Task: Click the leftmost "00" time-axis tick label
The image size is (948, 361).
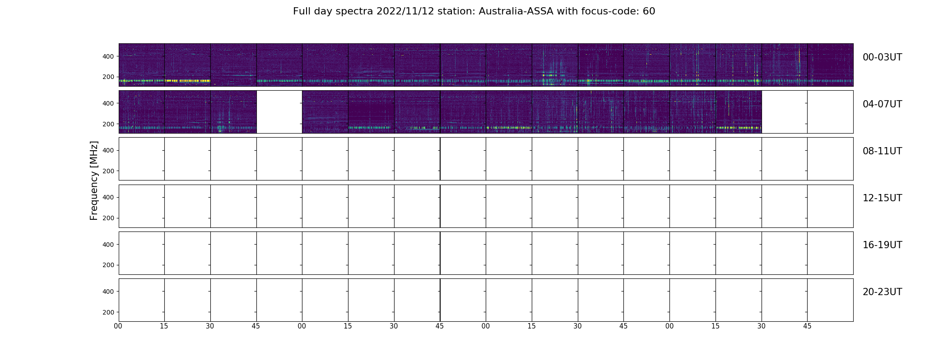Action: [x=118, y=326]
